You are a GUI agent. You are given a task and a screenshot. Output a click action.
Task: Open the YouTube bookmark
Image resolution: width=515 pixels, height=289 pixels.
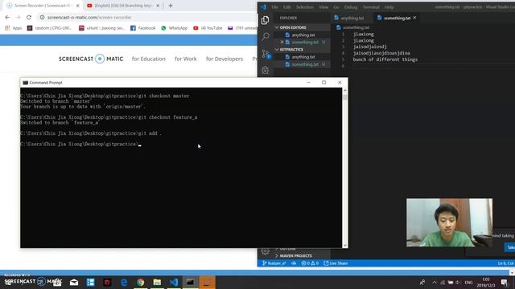tap(208, 28)
